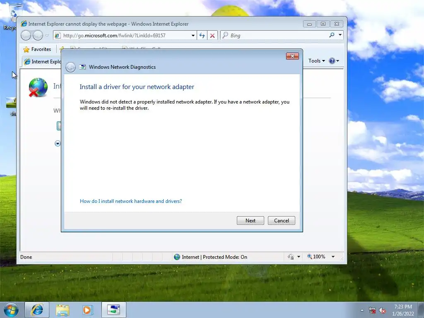Show hidden tray icons arrow
The width and height of the screenshot is (424, 318).
click(362, 310)
